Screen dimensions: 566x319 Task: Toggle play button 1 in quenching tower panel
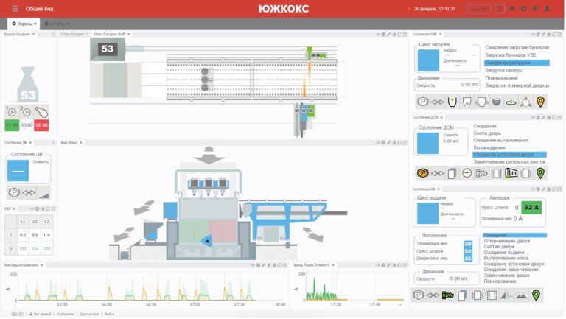pyautogui.click(x=12, y=113)
